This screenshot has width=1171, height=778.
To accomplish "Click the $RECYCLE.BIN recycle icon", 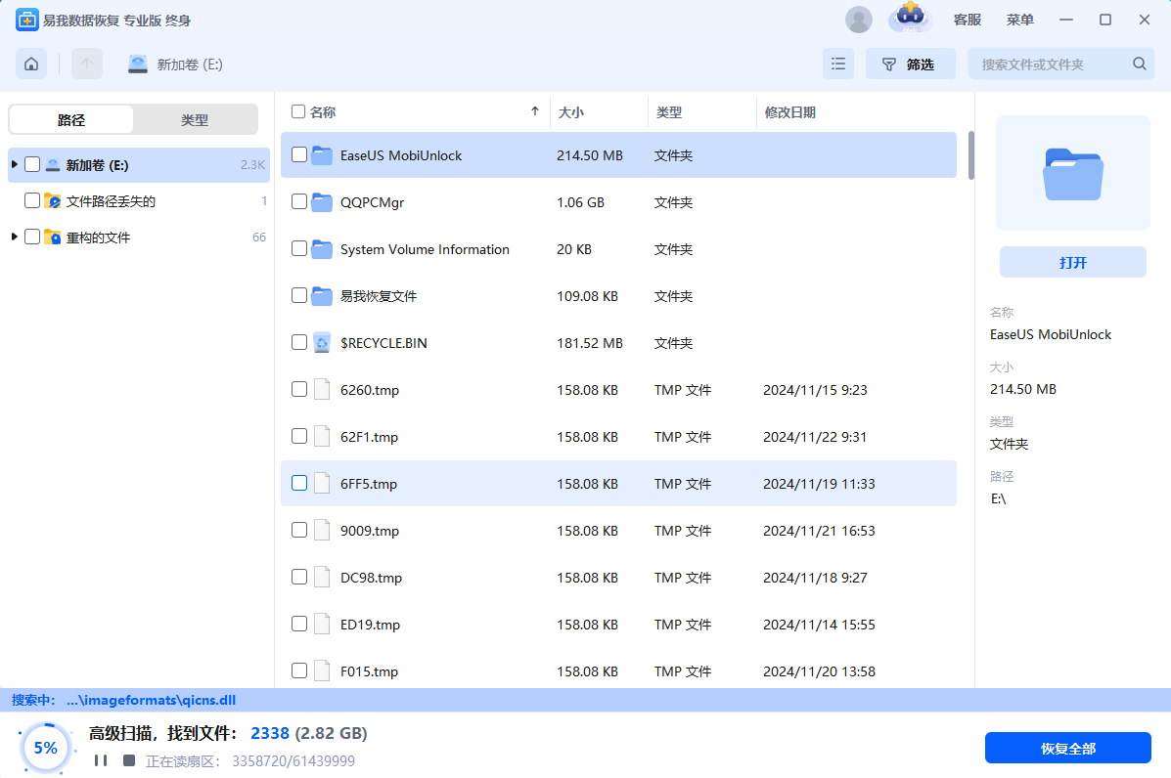I will pyautogui.click(x=322, y=343).
